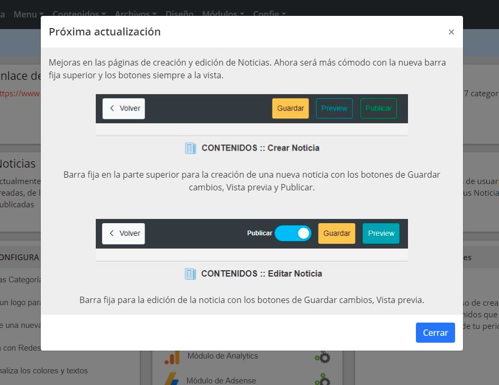Click the green outlined Publicar button
This screenshot has height=385, width=499.
pyautogui.click(x=378, y=108)
